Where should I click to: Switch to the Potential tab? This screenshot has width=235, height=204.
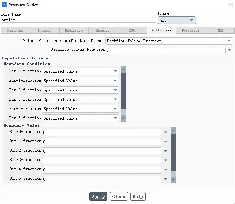[190, 31]
